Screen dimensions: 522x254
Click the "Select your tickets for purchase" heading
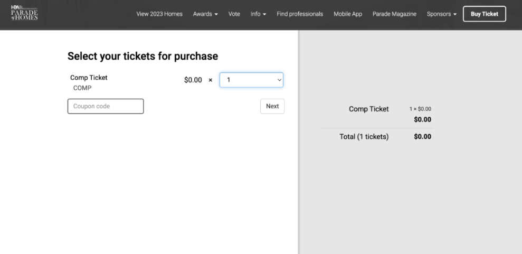[143, 56]
